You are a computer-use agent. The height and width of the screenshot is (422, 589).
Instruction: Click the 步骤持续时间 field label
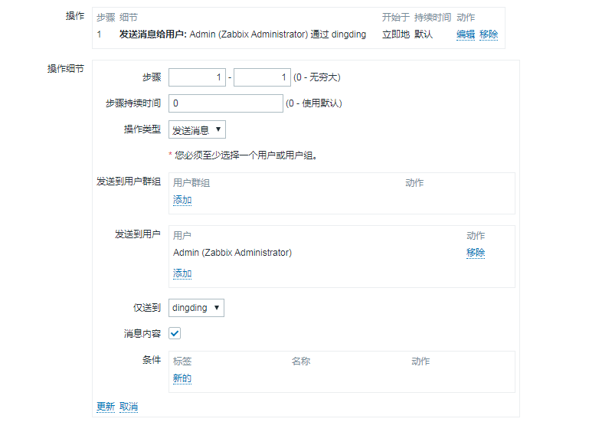133,103
